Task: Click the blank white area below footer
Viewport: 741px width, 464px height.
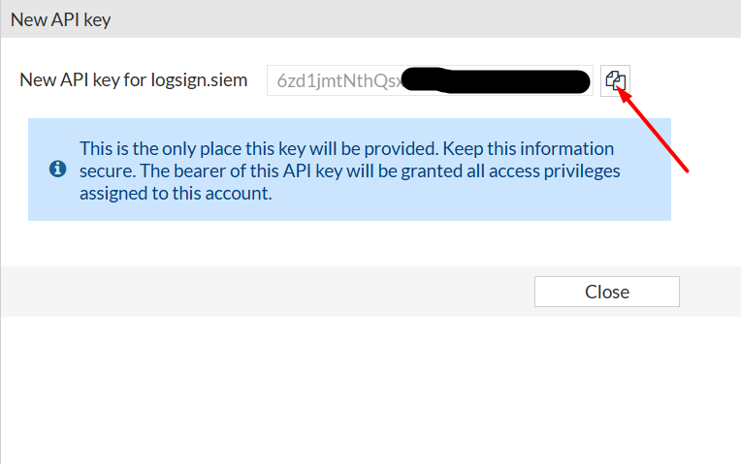Action: (369, 389)
